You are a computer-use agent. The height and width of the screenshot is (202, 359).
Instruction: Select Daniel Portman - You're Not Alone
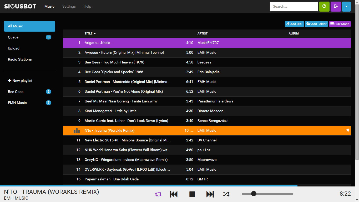(x=207, y=91)
